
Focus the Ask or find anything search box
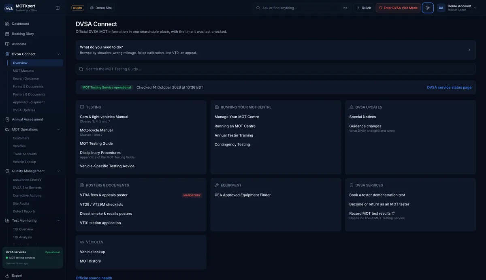pyautogui.click(x=302, y=8)
